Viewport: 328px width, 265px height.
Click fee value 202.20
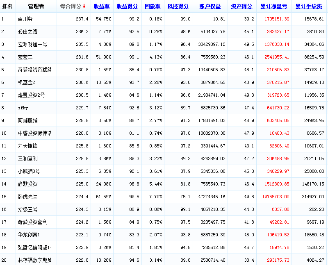click(x=317, y=209)
